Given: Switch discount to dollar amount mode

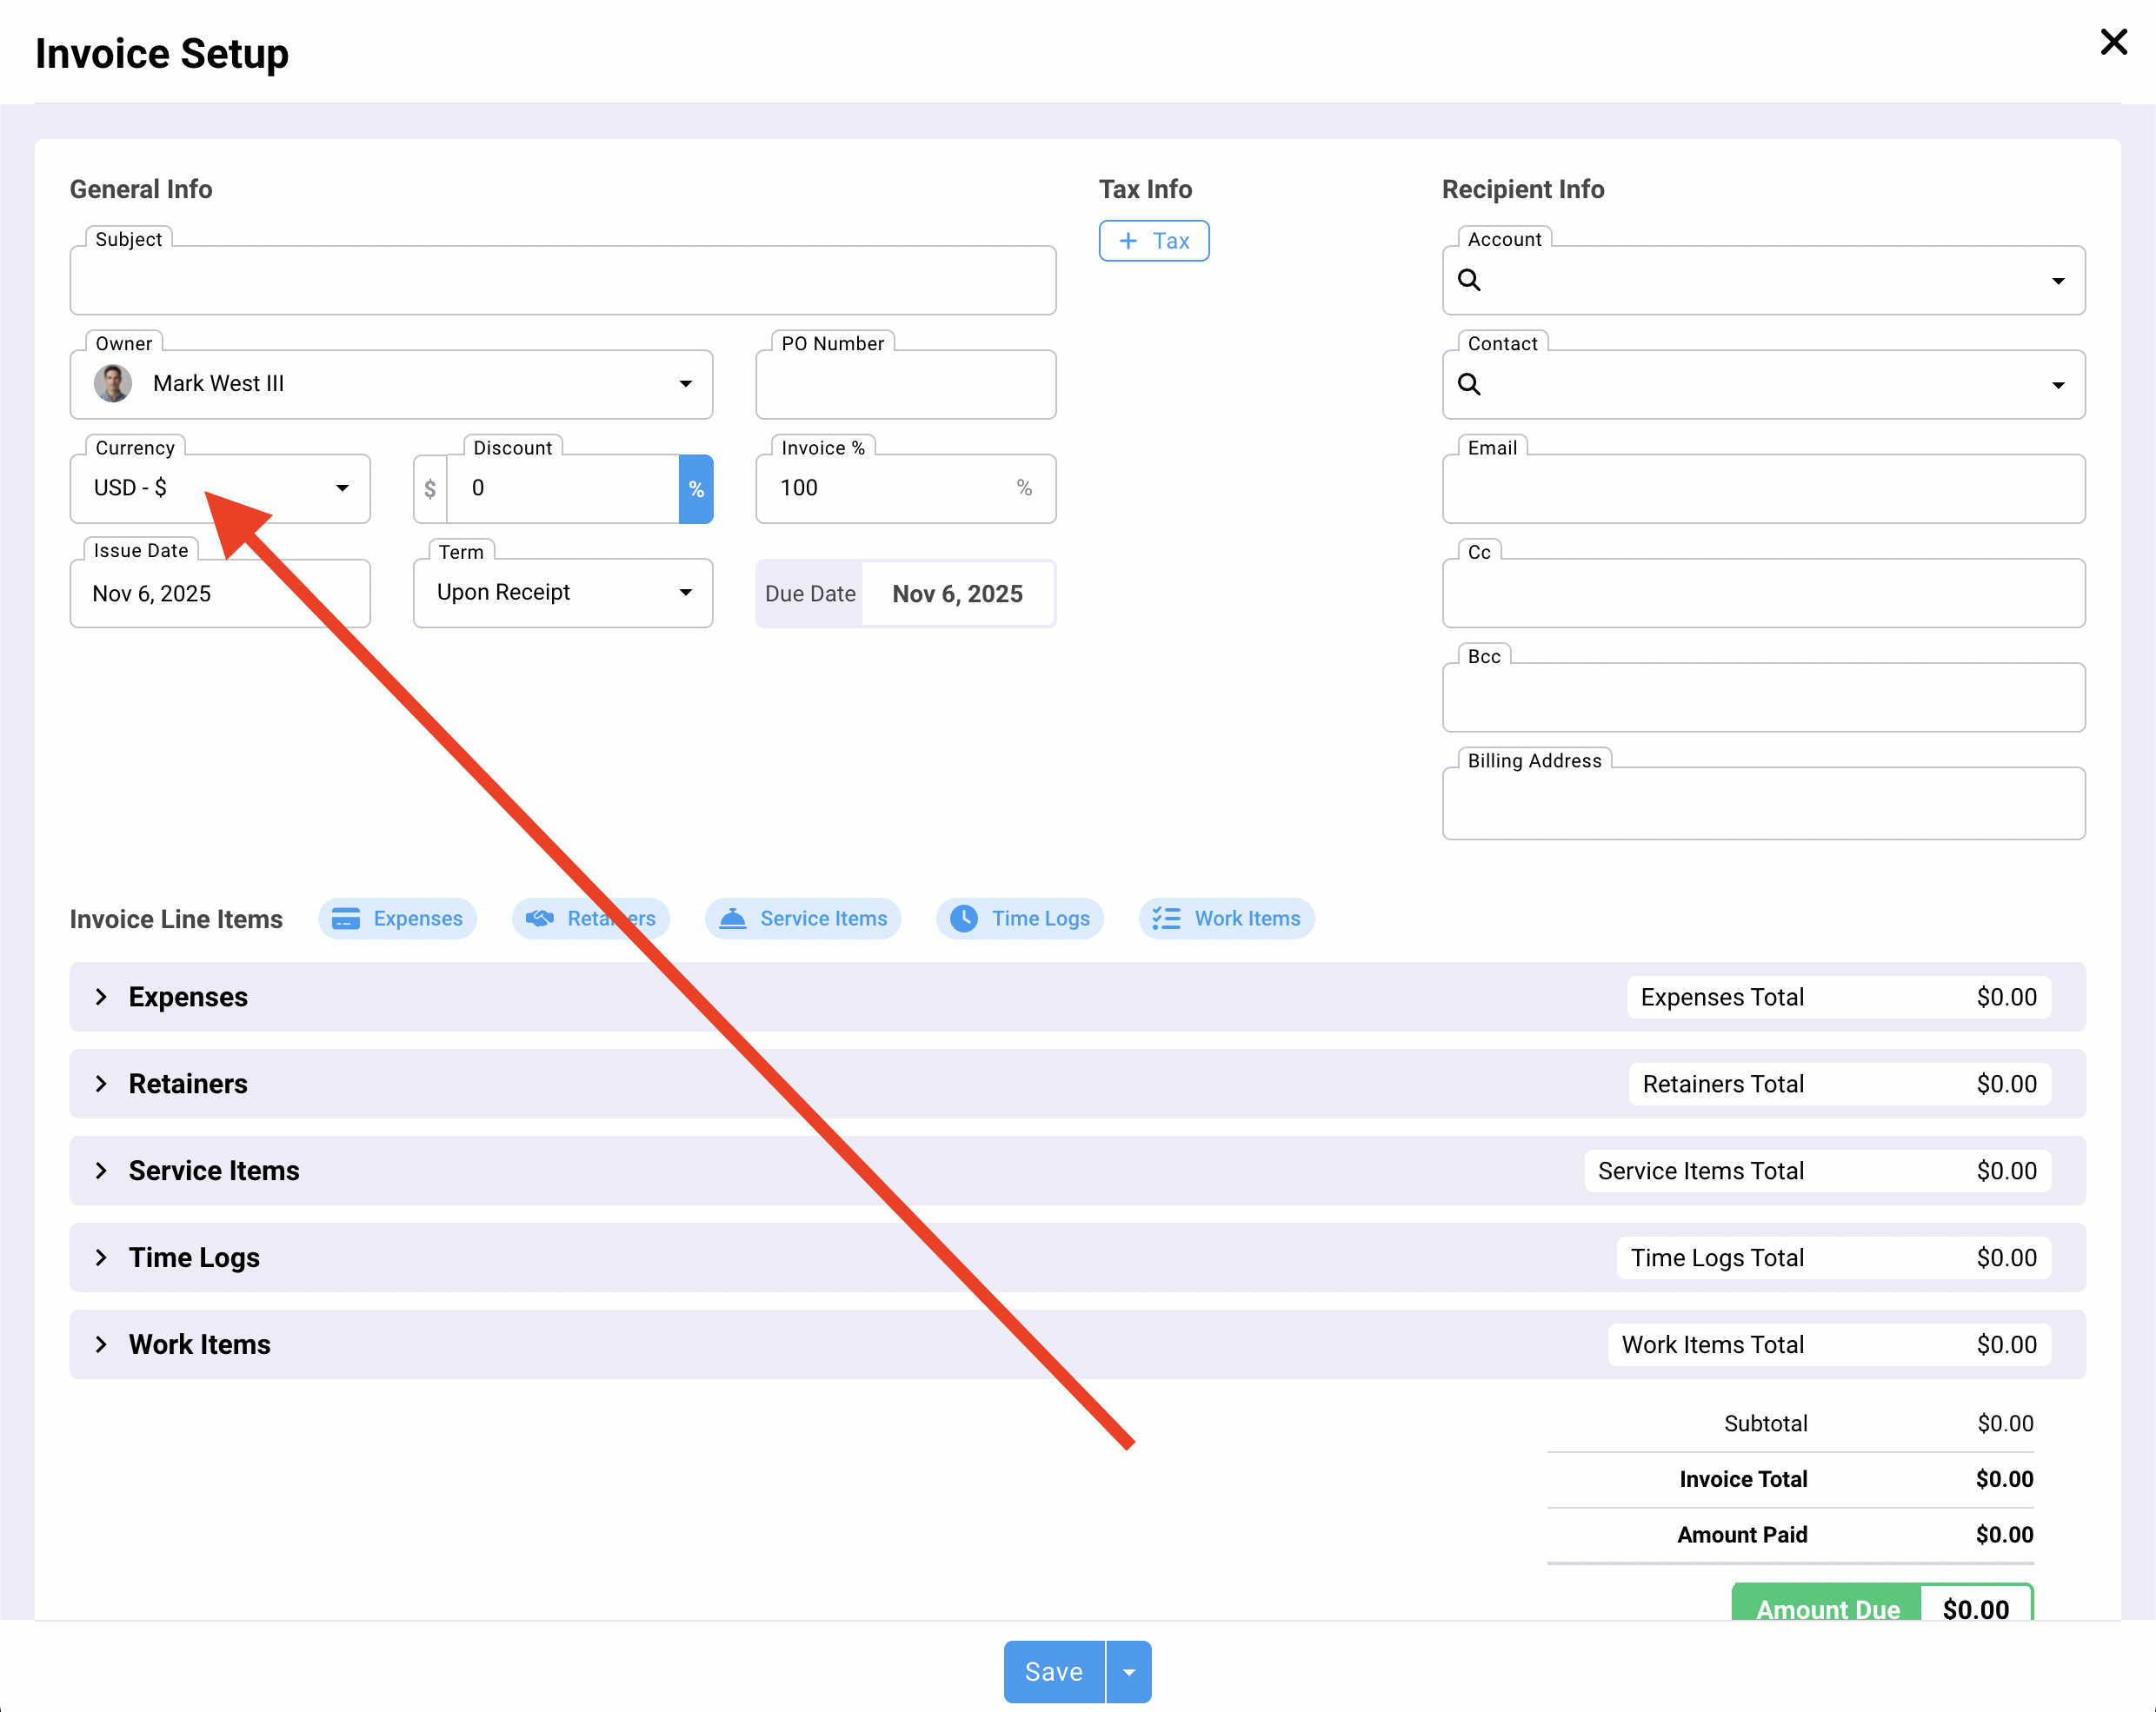Looking at the screenshot, I should click(x=430, y=488).
